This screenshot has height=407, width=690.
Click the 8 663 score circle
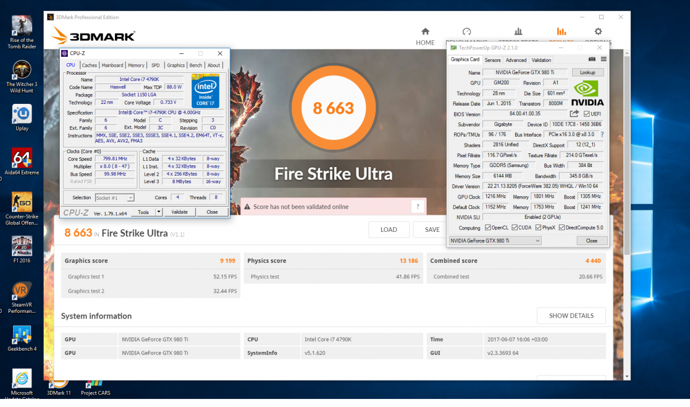coord(333,108)
